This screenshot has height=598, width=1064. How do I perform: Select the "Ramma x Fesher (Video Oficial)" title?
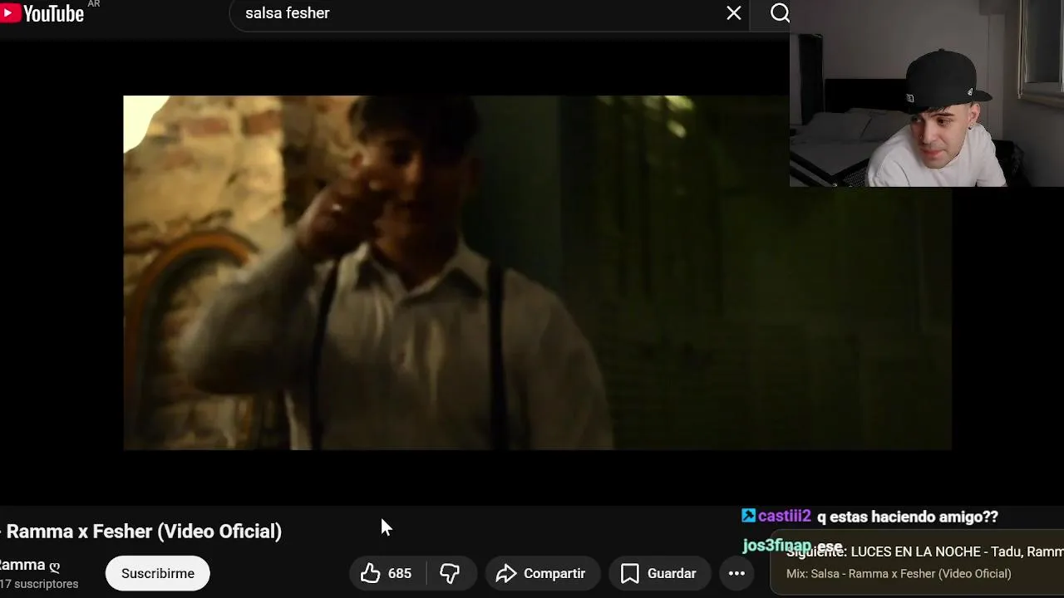[x=143, y=531]
